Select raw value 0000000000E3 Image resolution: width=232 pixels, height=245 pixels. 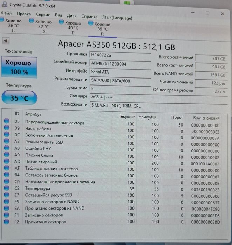pos(205,132)
